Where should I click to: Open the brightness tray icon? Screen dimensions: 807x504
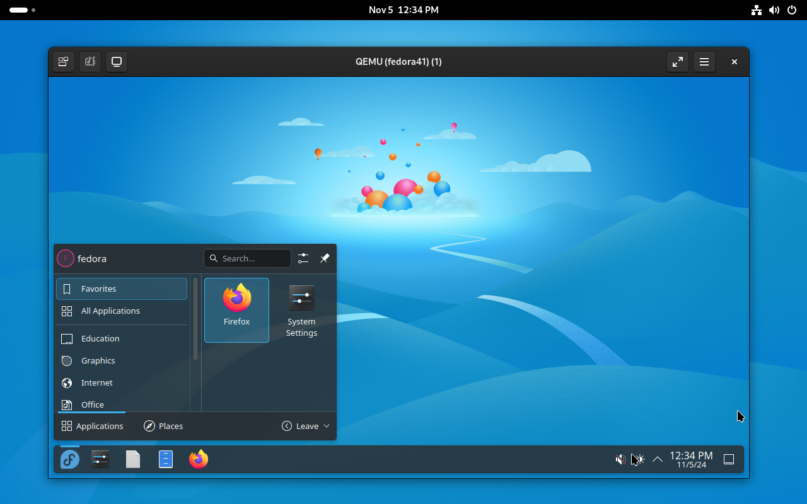click(639, 459)
